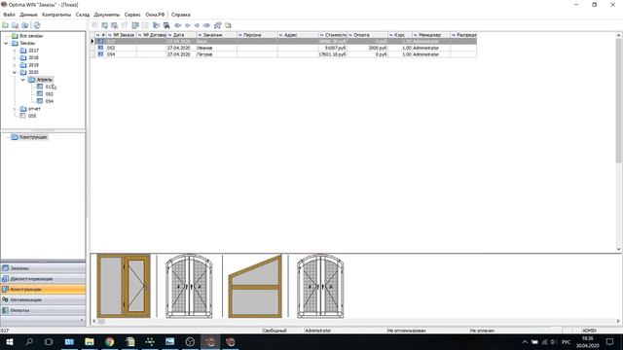Select the Конструкции tree node in lower panel
This screenshot has height=350, width=623.
point(33,137)
